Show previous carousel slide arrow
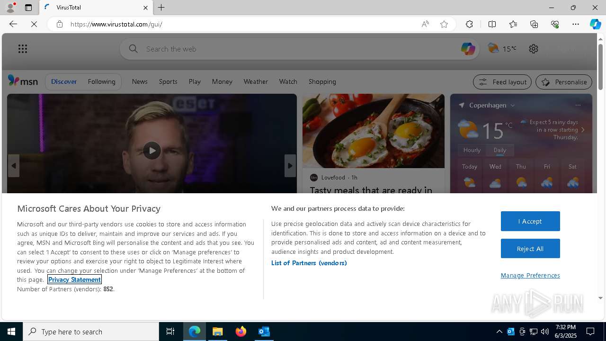Screen dimensions: 606x341 [x=13, y=166]
